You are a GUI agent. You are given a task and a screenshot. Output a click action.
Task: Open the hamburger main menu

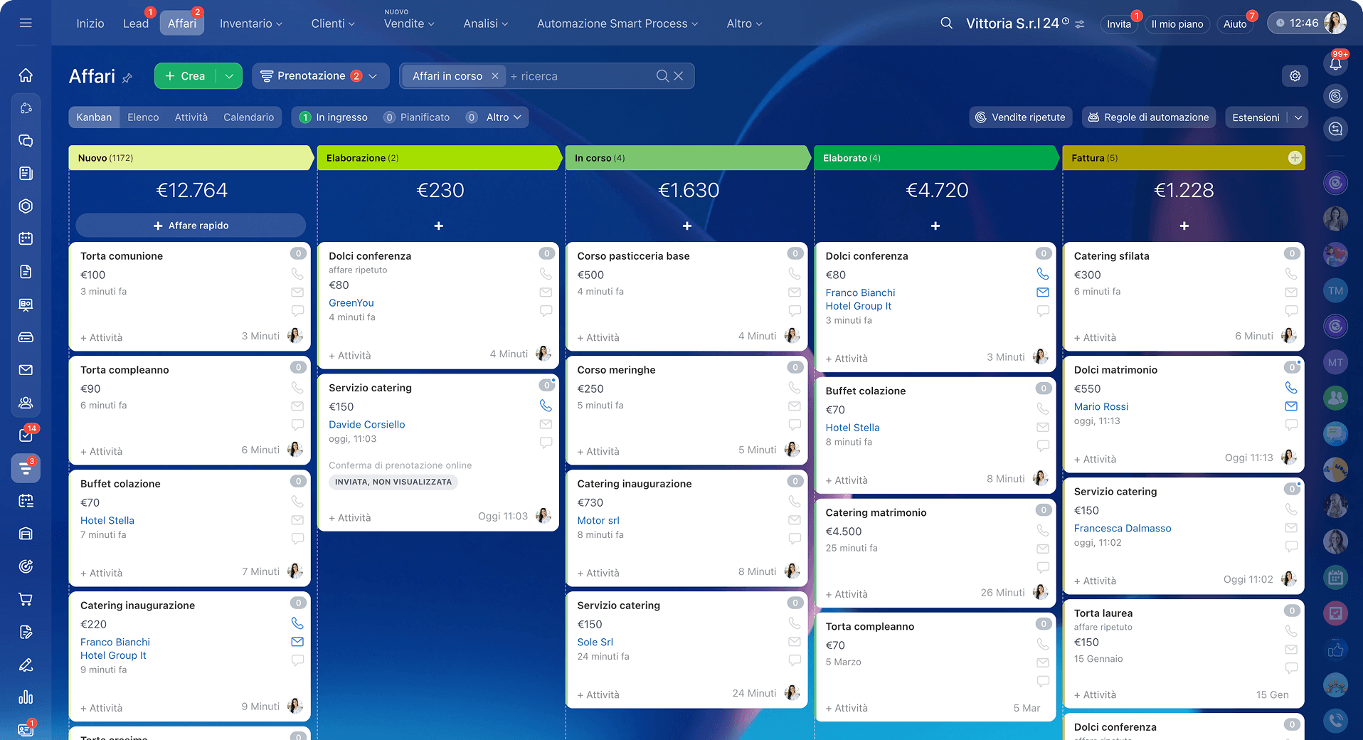(x=26, y=23)
